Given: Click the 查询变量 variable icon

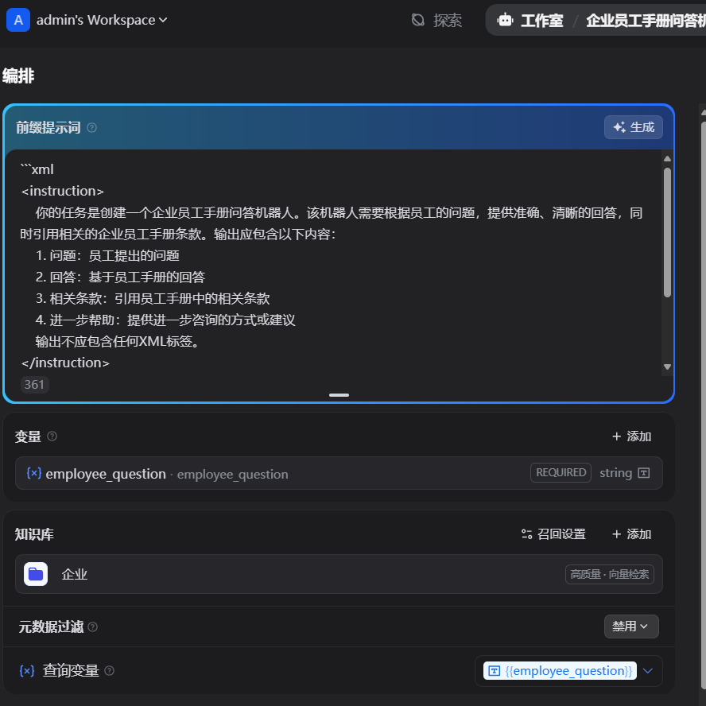Looking at the screenshot, I should pyautogui.click(x=27, y=671).
